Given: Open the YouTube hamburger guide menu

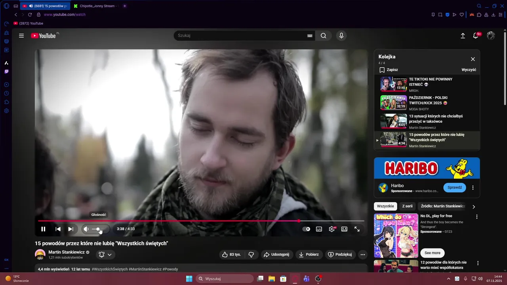Looking at the screenshot, I should (x=21, y=36).
